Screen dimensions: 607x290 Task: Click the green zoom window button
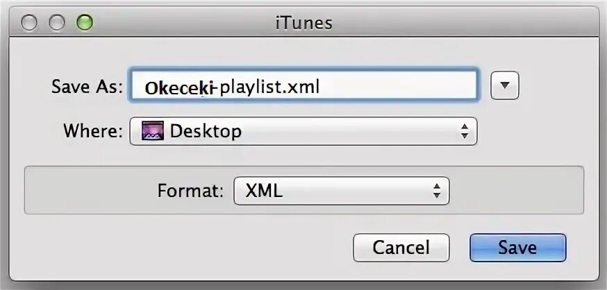pos(85,22)
